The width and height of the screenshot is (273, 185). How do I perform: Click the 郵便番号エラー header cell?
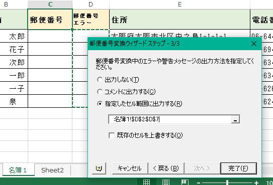coord(91,20)
